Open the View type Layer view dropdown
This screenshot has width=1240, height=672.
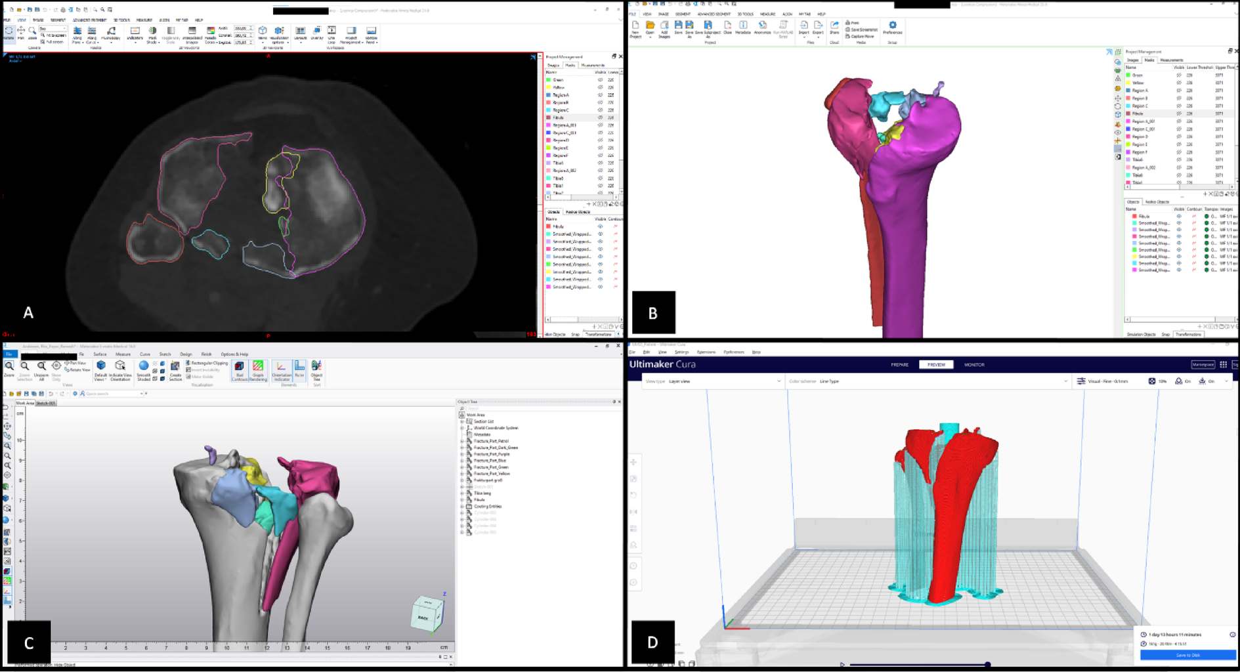point(722,381)
